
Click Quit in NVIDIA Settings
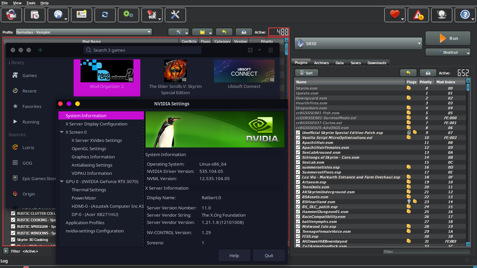pos(269,255)
